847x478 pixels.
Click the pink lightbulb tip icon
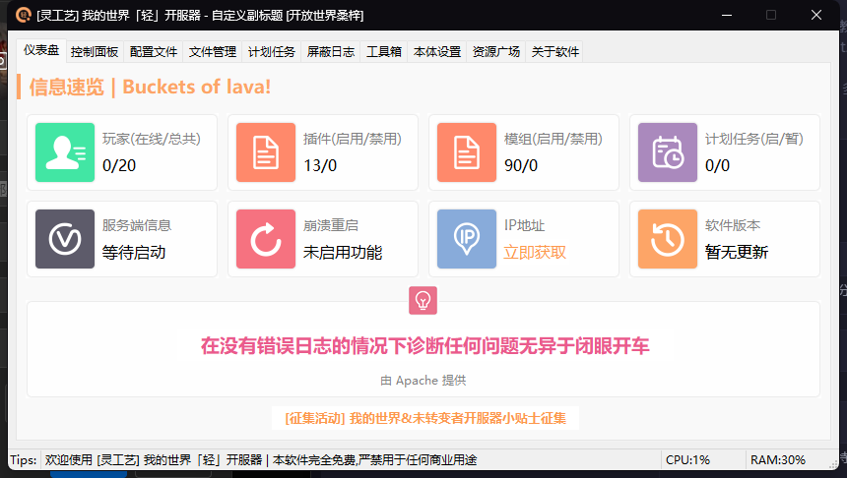423,300
